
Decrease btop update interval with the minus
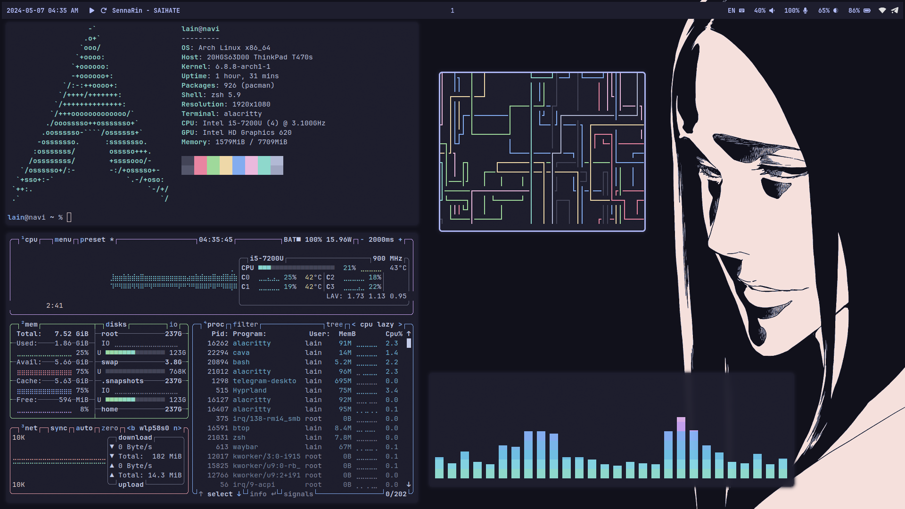click(362, 239)
